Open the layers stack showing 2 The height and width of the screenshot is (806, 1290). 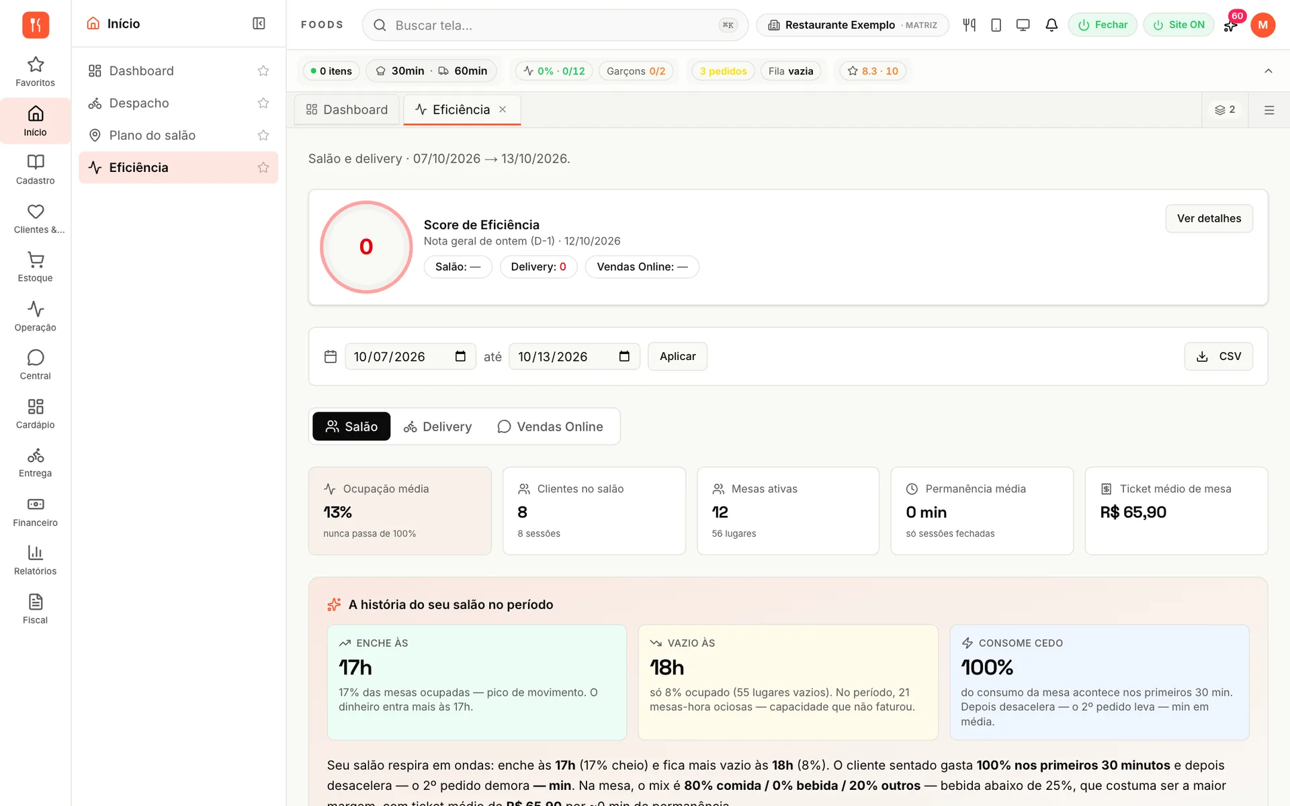pyautogui.click(x=1225, y=109)
